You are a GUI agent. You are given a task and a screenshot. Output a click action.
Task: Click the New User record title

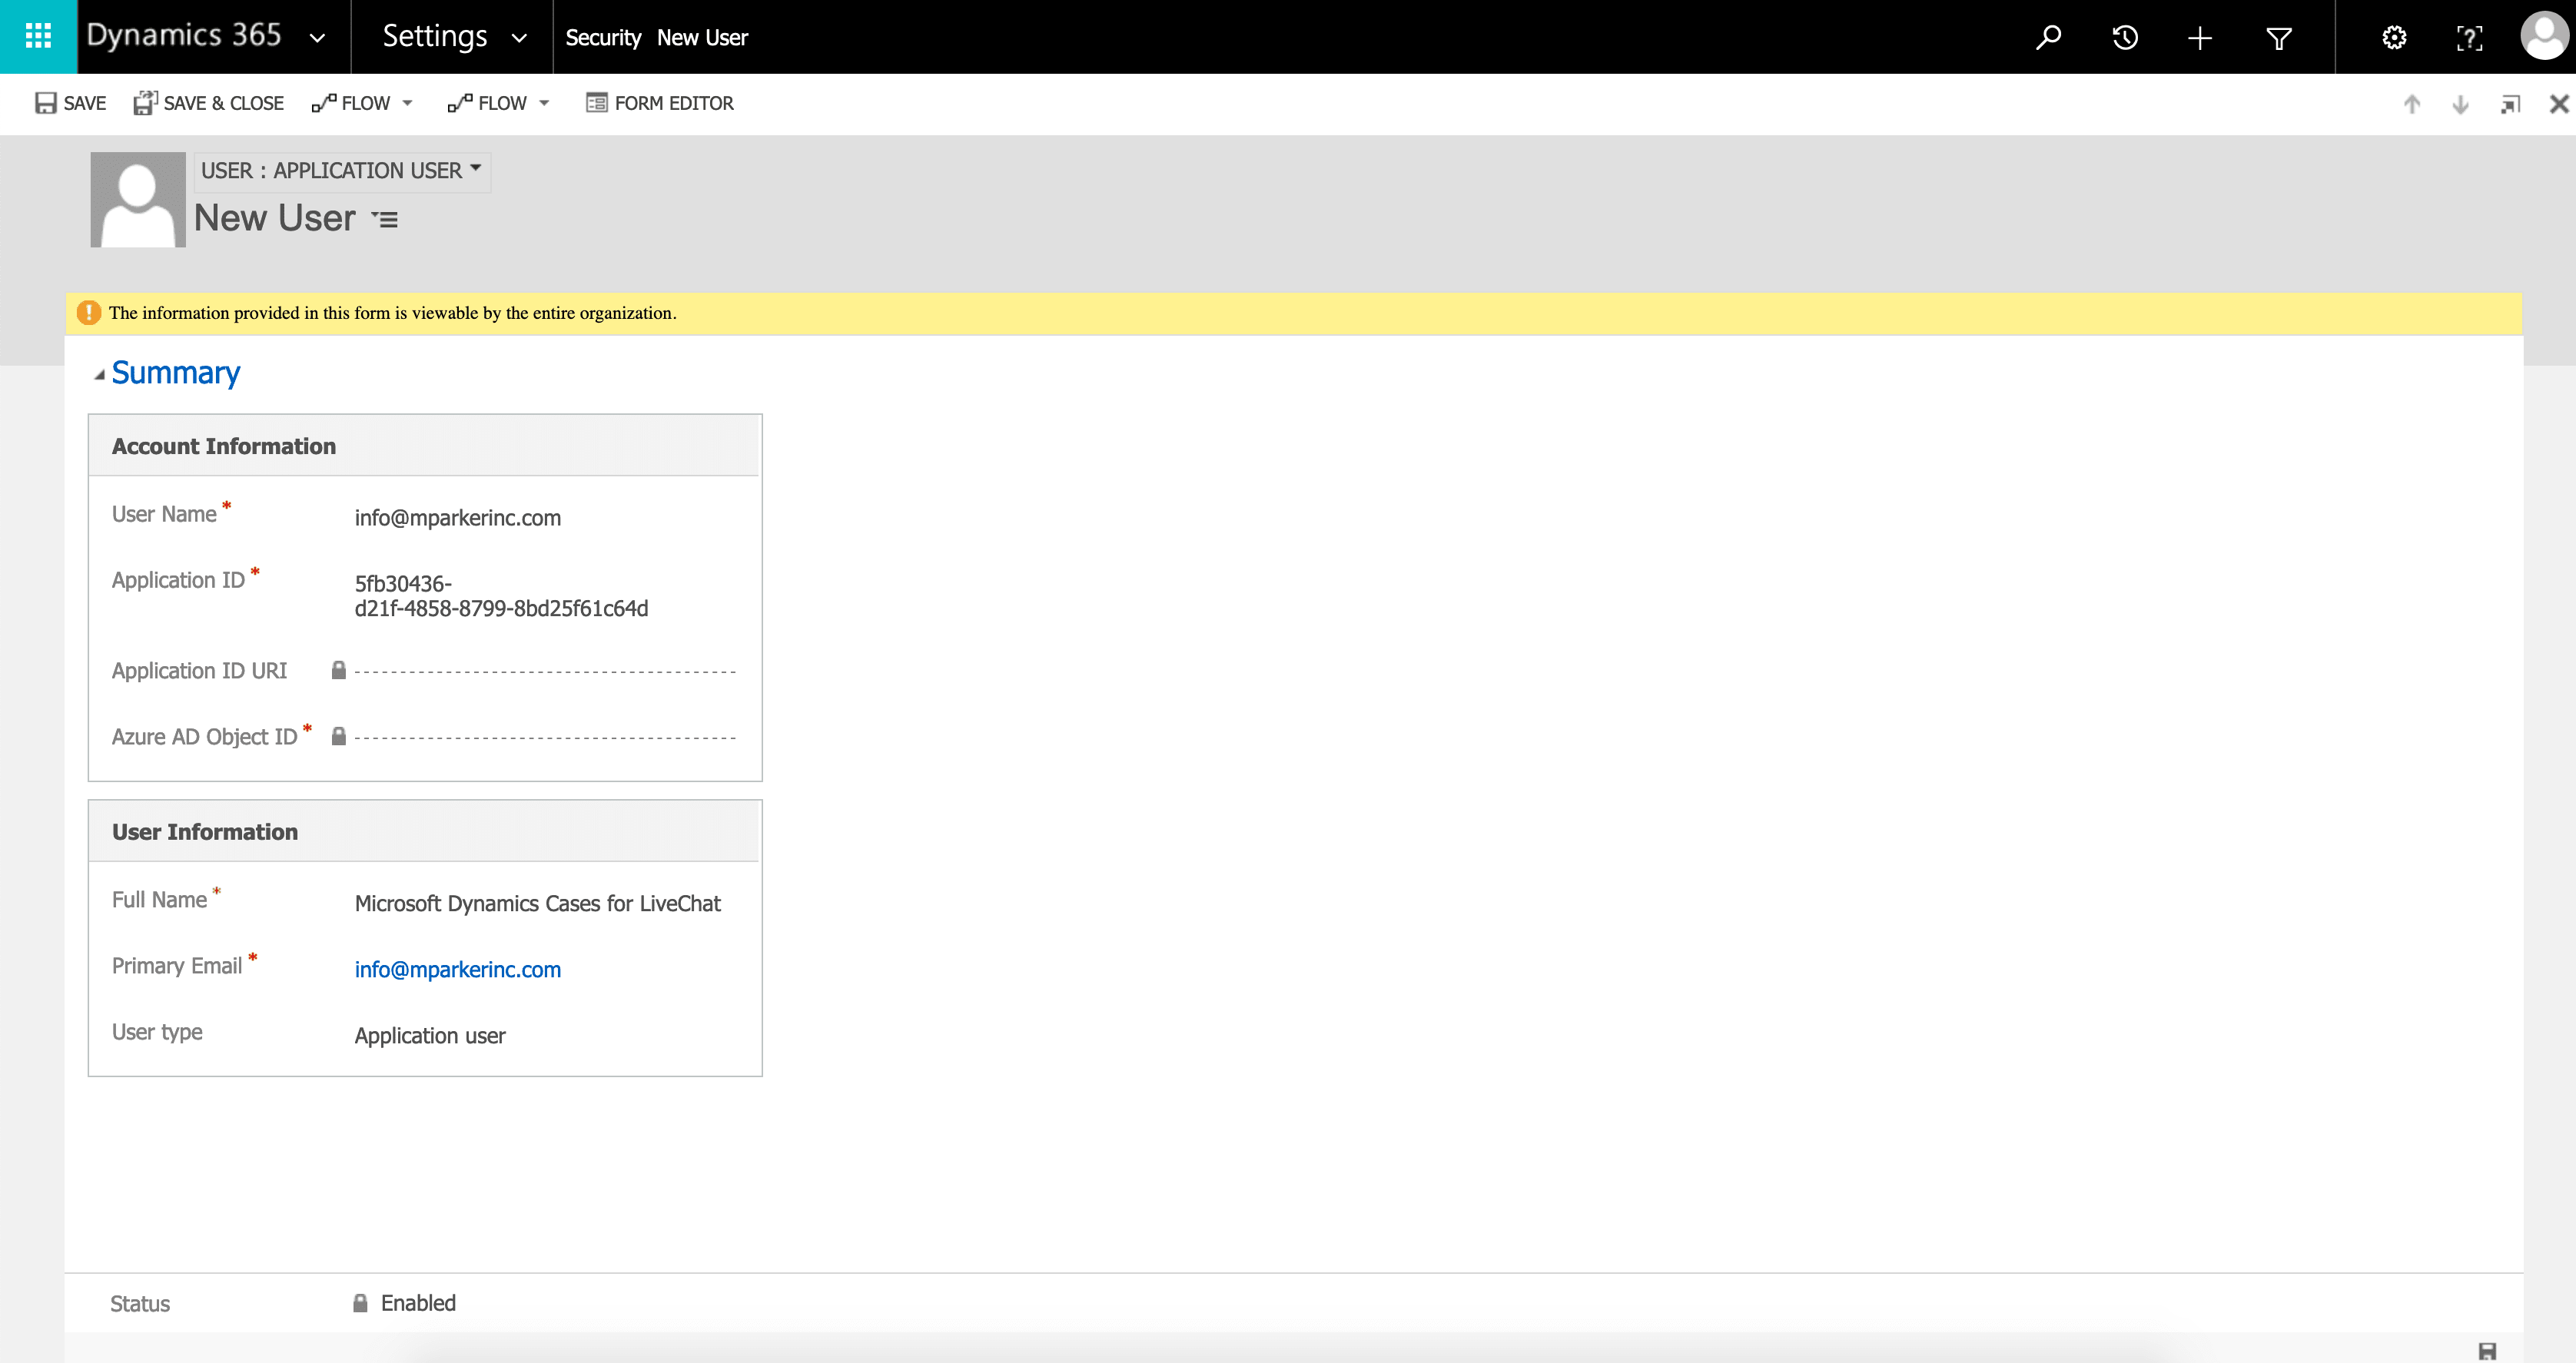(x=275, y=218)
